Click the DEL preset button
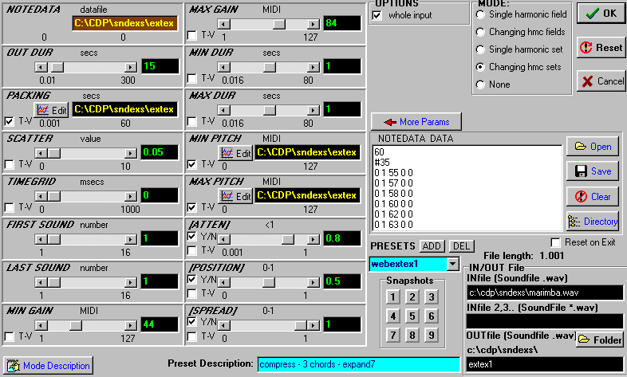 pyautogui.click(x=461, y=246)
